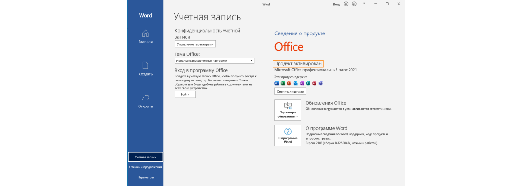532x186 pixels.
Task: Click the Access icon under product contents
Action: pos(315,83)
